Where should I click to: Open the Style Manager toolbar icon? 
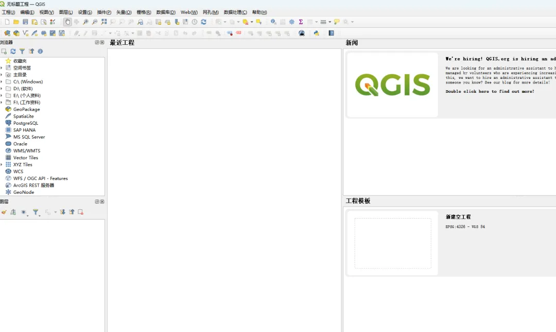[53, 22]
